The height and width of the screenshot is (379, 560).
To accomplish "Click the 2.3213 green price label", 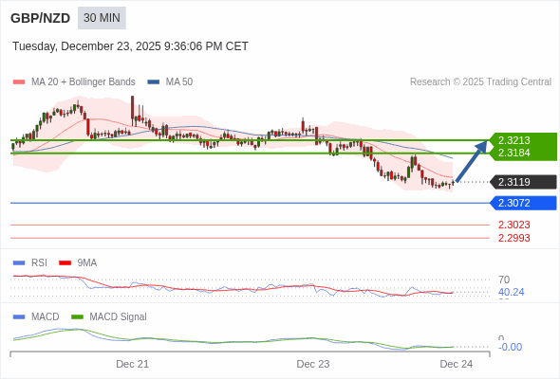I will click(513, 140).
